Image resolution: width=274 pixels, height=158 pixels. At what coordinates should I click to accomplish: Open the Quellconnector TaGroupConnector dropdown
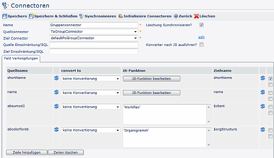pos(94,32)
